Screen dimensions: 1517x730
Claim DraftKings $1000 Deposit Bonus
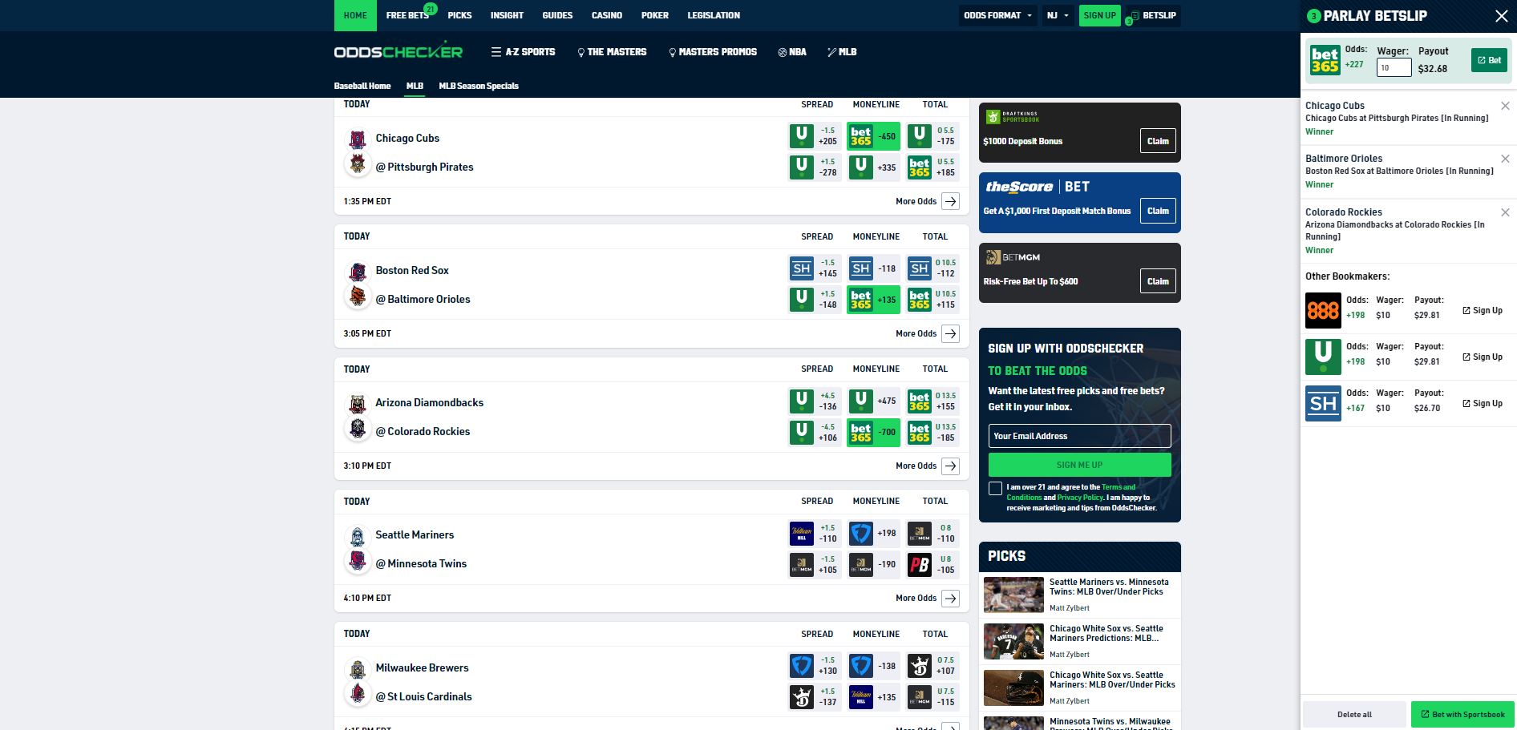pyautogui.click(x=1158, y=141)
